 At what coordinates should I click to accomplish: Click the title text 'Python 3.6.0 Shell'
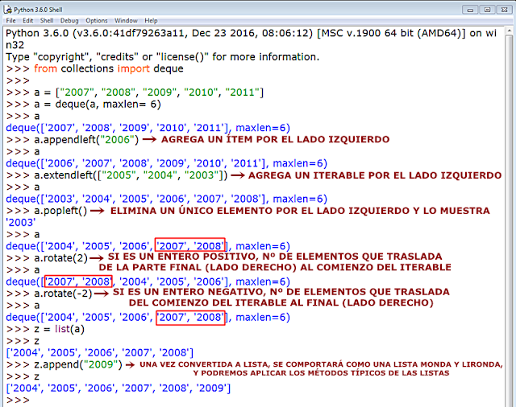(38, 10)
